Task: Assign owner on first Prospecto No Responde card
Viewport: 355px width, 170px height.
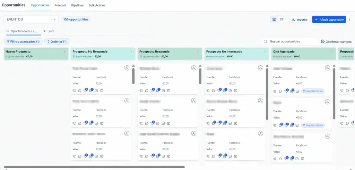Action: click(127, 68)
